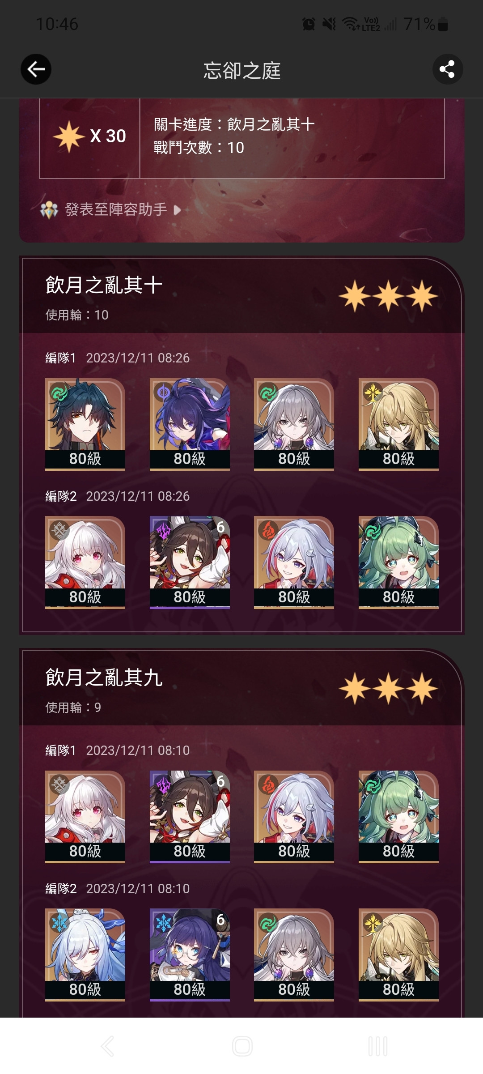The height and width of the screenshot is (1074, 483).
Task: Expand 發表至陣容助手 arrow chevron
Action: click(x=177, y=210)
